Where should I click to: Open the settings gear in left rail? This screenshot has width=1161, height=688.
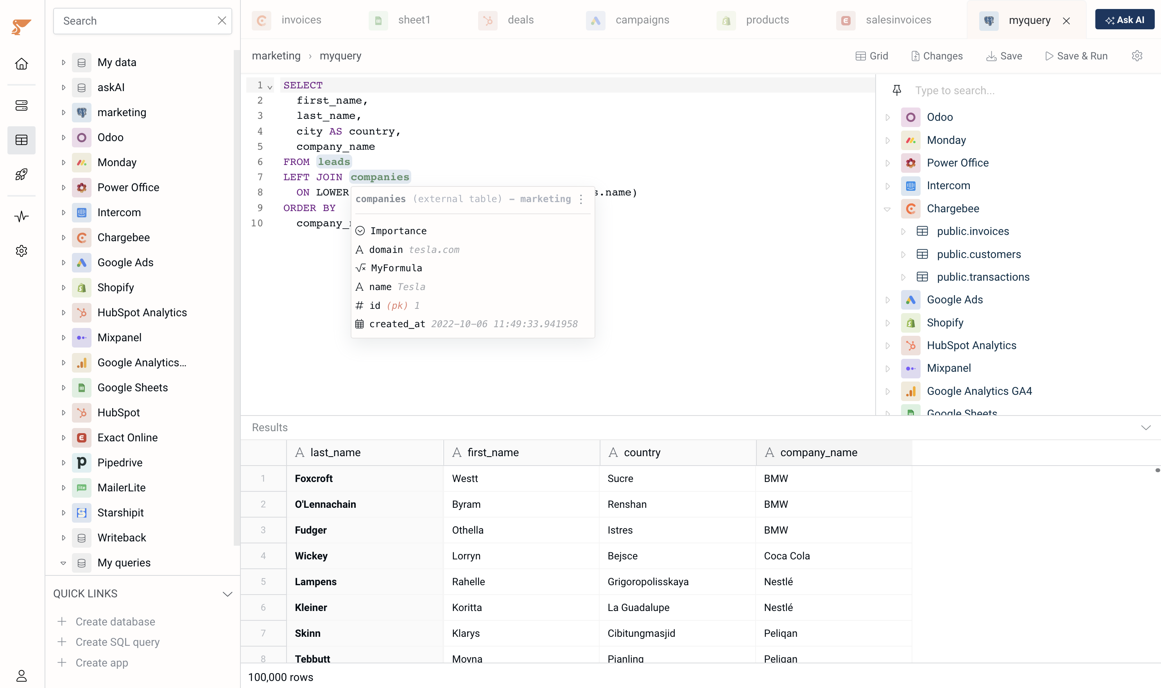click(21, 251)
